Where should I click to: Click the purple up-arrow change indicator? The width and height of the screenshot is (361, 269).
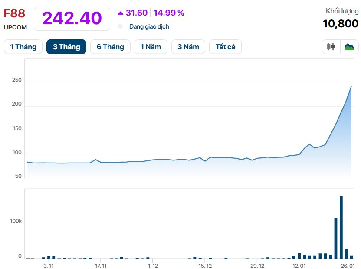click(121, 13)
